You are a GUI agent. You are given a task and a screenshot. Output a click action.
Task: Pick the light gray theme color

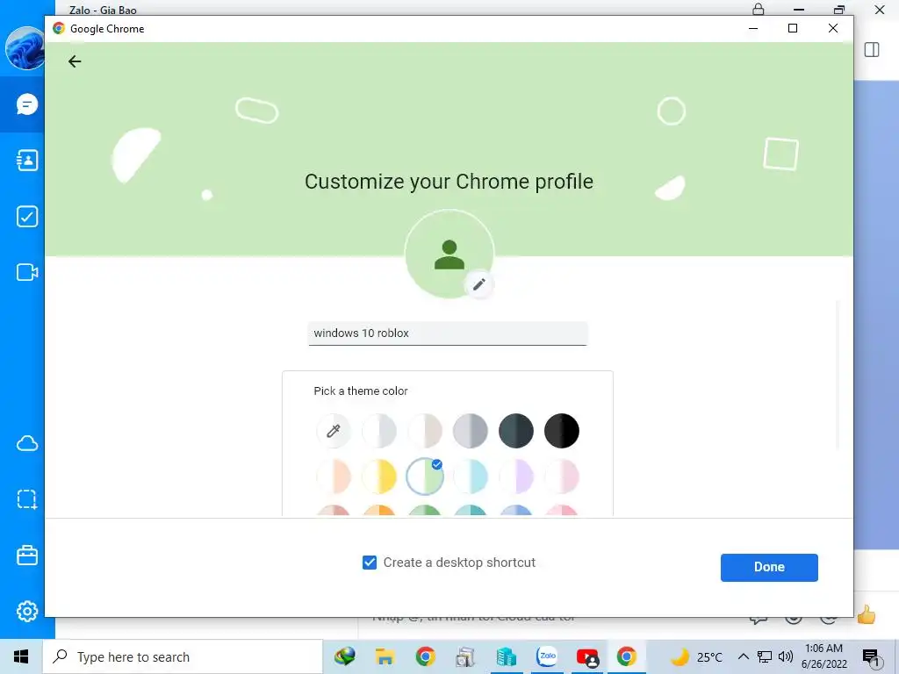point(379,430)
